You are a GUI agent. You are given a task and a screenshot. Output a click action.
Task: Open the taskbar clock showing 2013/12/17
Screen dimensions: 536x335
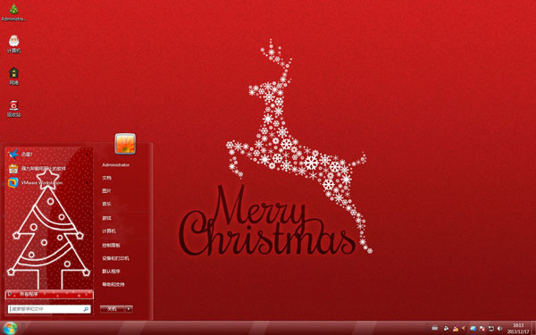click(518, 328)
